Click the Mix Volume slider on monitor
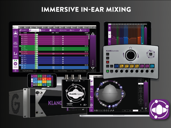171x128 pixels. pos(93,51)
